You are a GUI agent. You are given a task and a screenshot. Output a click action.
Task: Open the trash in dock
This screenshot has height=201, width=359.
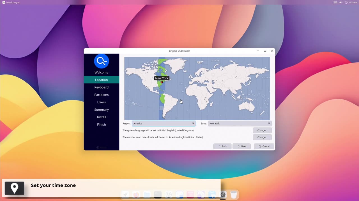tap(234, 195)
